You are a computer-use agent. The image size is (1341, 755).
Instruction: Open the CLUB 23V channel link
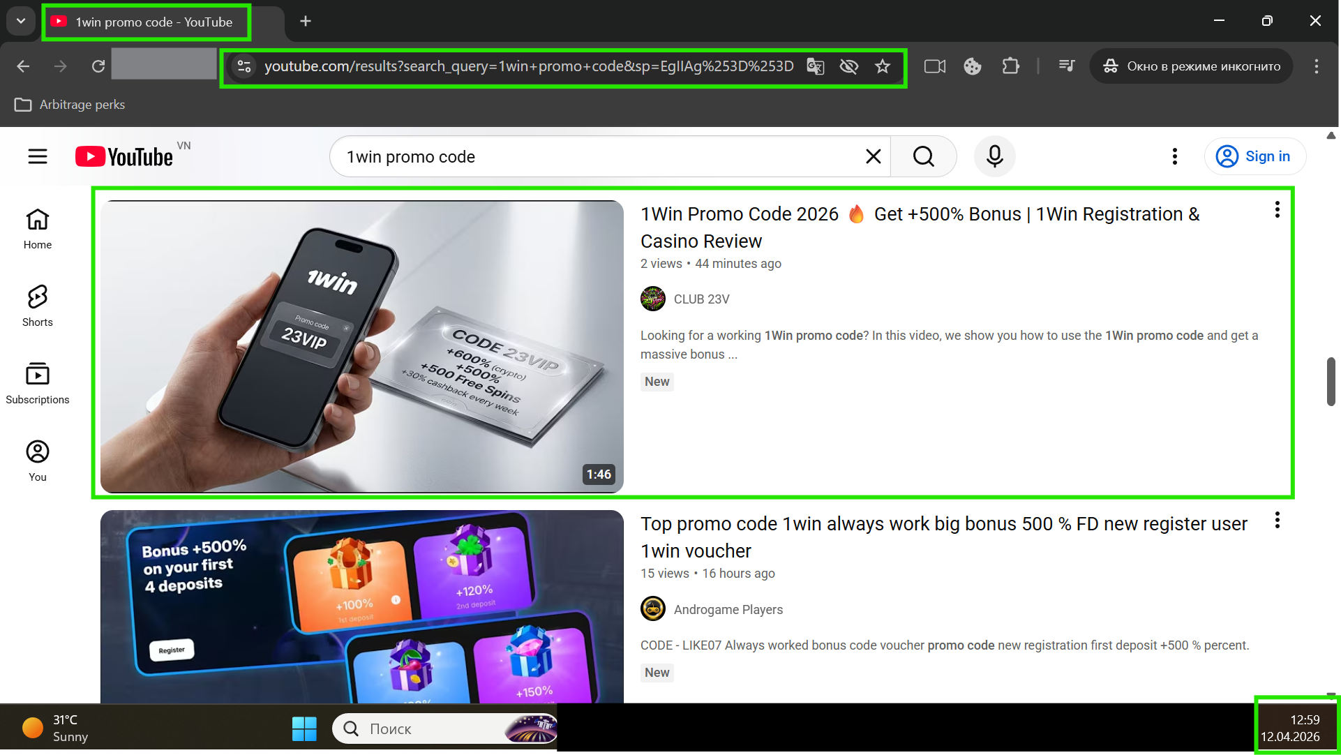pyautogui.click(x=701, y=299)
